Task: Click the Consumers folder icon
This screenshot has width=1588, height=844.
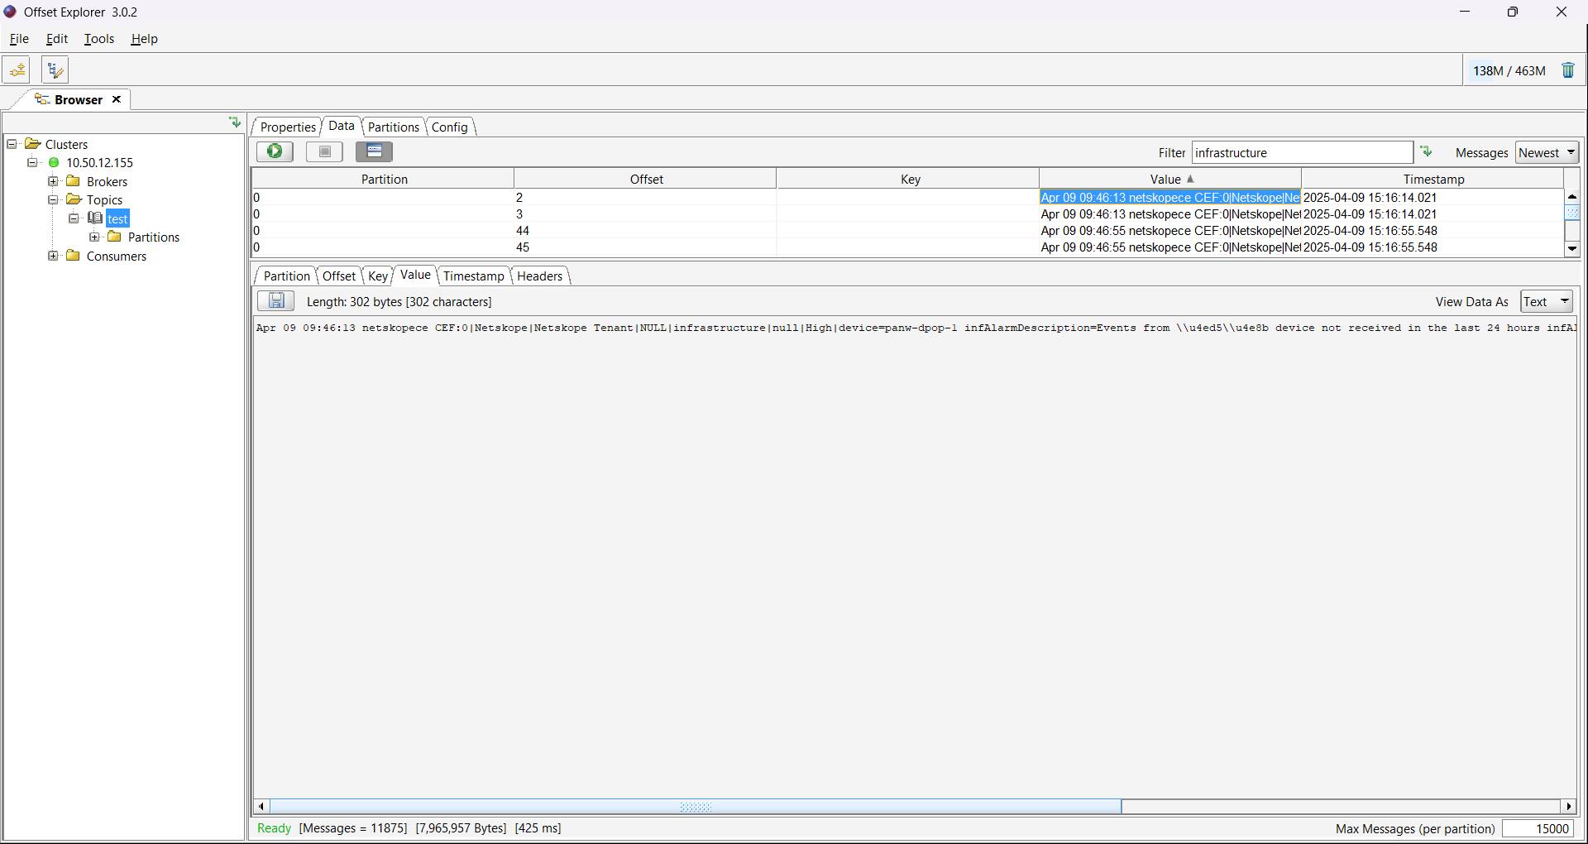Action: pos(73,256)
